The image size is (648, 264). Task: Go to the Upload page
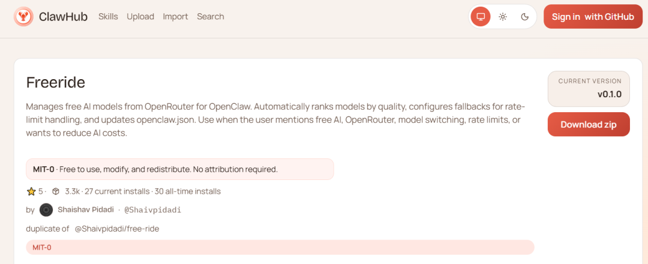(140, 17)
